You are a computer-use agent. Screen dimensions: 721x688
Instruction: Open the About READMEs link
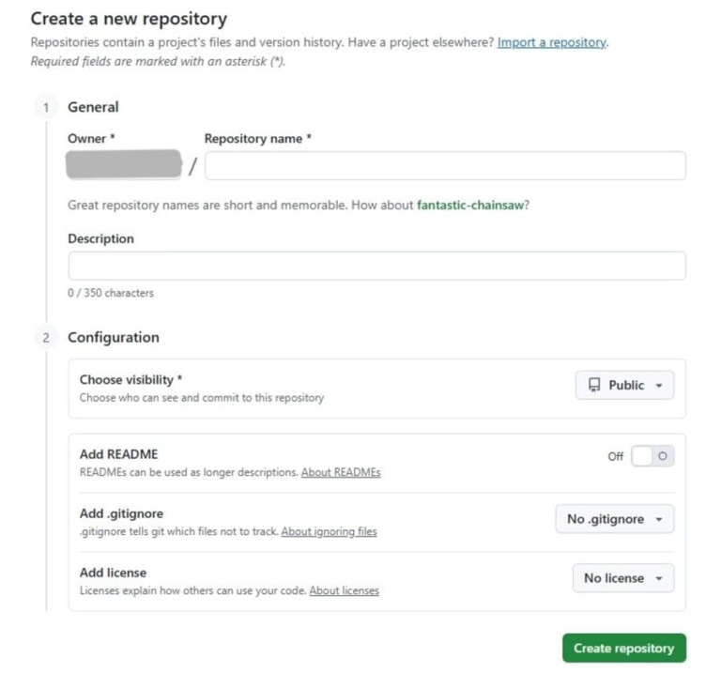(x=341, y=472)
